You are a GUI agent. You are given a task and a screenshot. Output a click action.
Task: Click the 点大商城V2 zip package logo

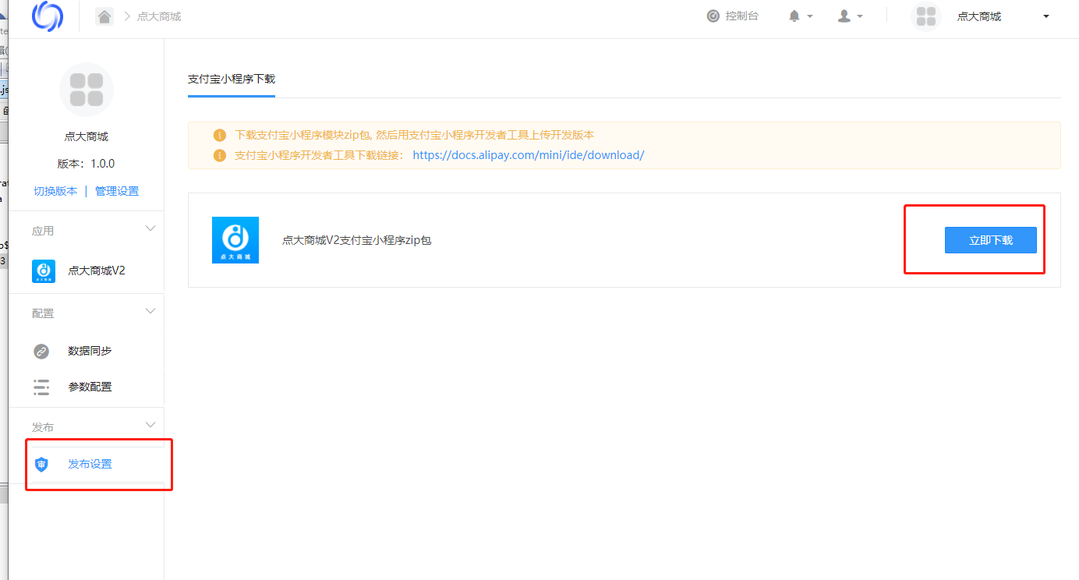pos(235,240)
